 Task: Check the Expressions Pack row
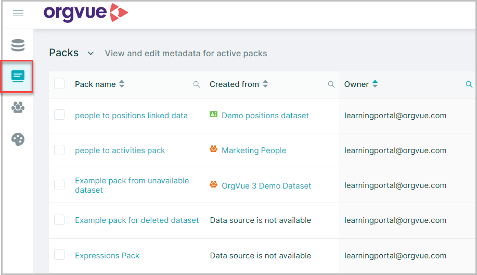pos(59,255)
